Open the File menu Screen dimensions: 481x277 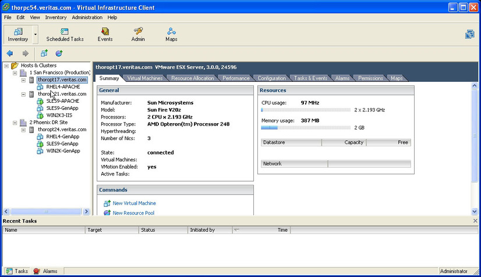8,17
